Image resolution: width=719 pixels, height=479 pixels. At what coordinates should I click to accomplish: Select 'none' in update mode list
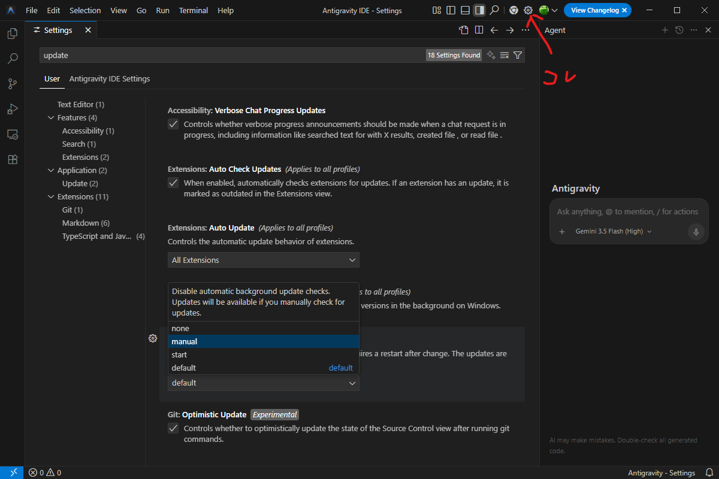point(264,328)
